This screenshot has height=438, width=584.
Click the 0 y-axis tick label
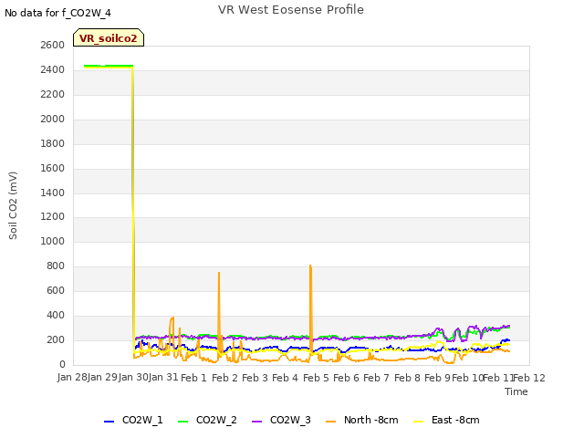pyautogui.click(x=62, y=364)
